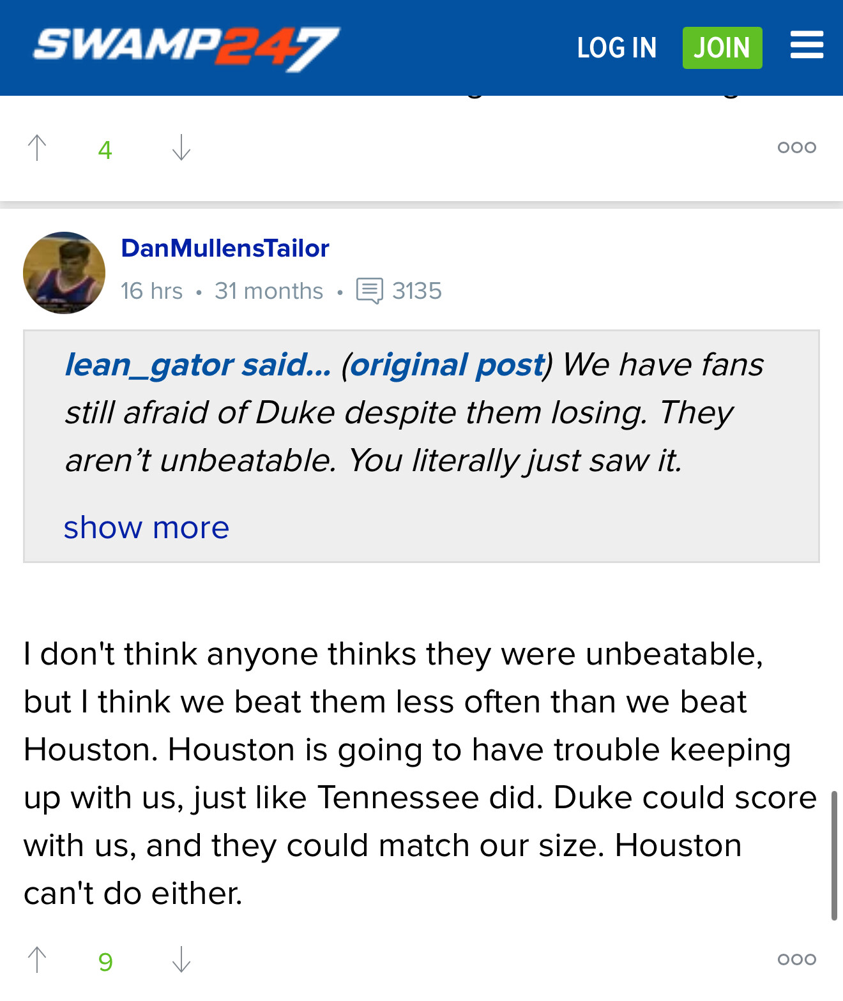
Task: Upvote the DanMullensTailor post with 9 votes
Action: point(38,960)
